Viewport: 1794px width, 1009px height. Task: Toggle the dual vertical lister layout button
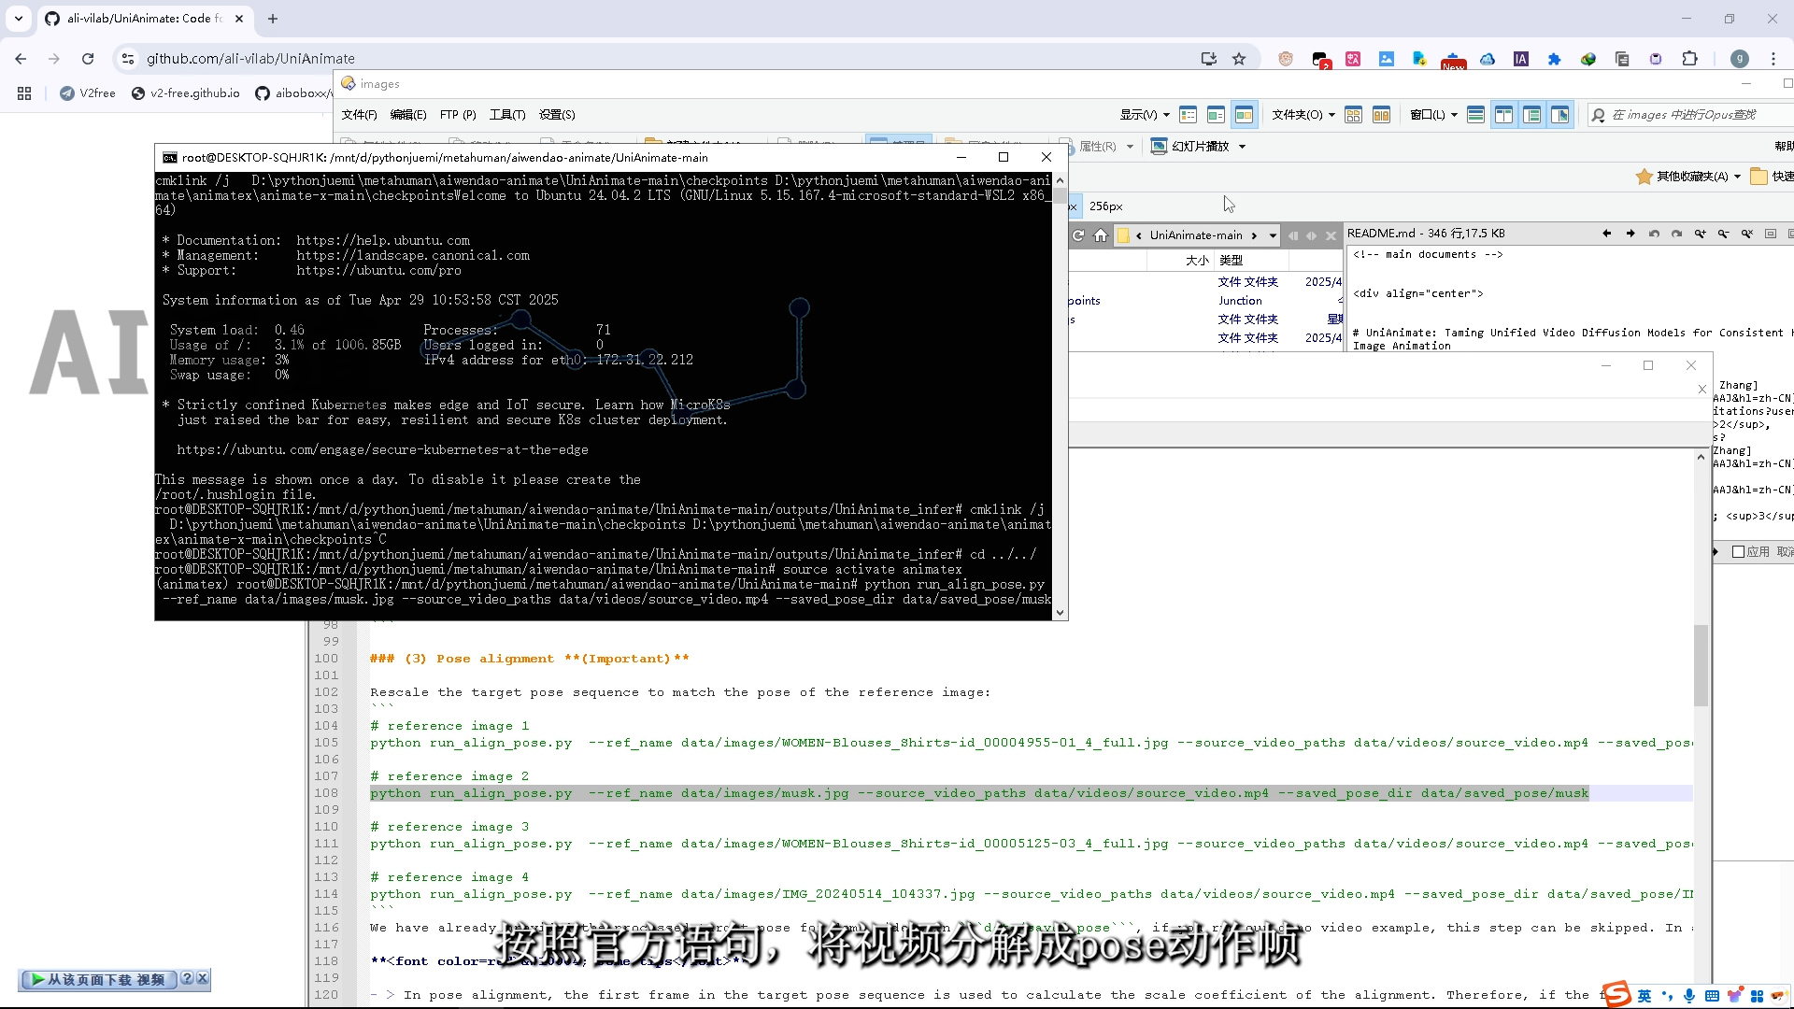(x=1503, y=115)
